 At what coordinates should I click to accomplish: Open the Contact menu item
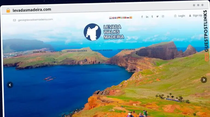click(x=174, y=48)
